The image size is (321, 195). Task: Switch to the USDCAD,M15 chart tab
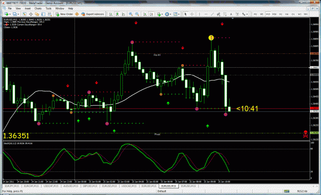coord(129,186)
